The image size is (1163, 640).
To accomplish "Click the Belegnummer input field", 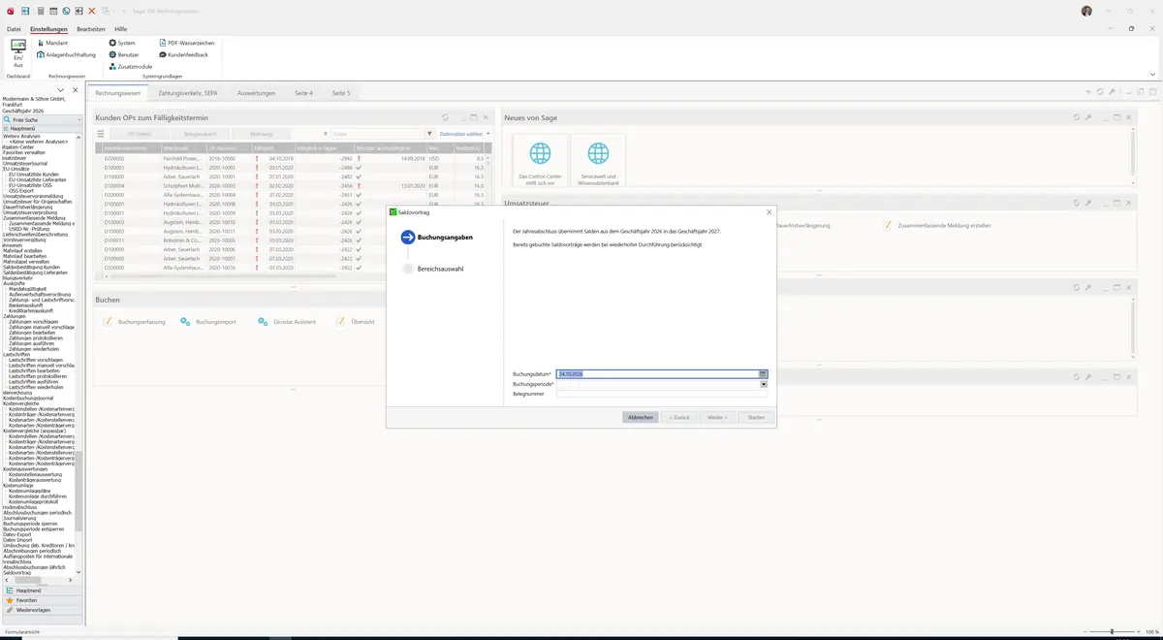I will tap(662, 394).
